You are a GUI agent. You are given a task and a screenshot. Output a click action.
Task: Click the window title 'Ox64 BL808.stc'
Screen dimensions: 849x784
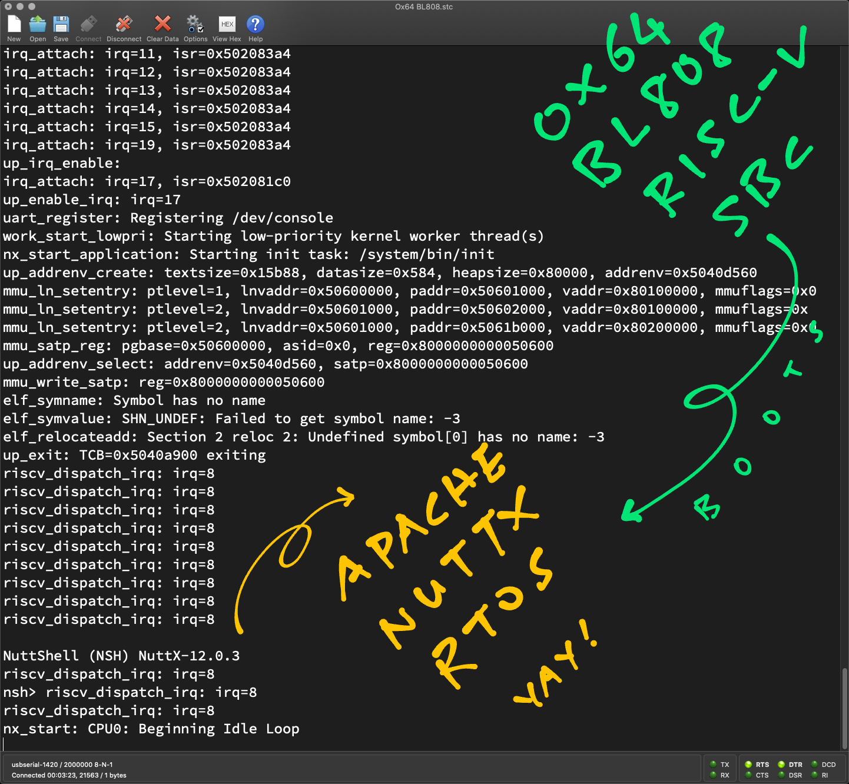pos(424,6)
